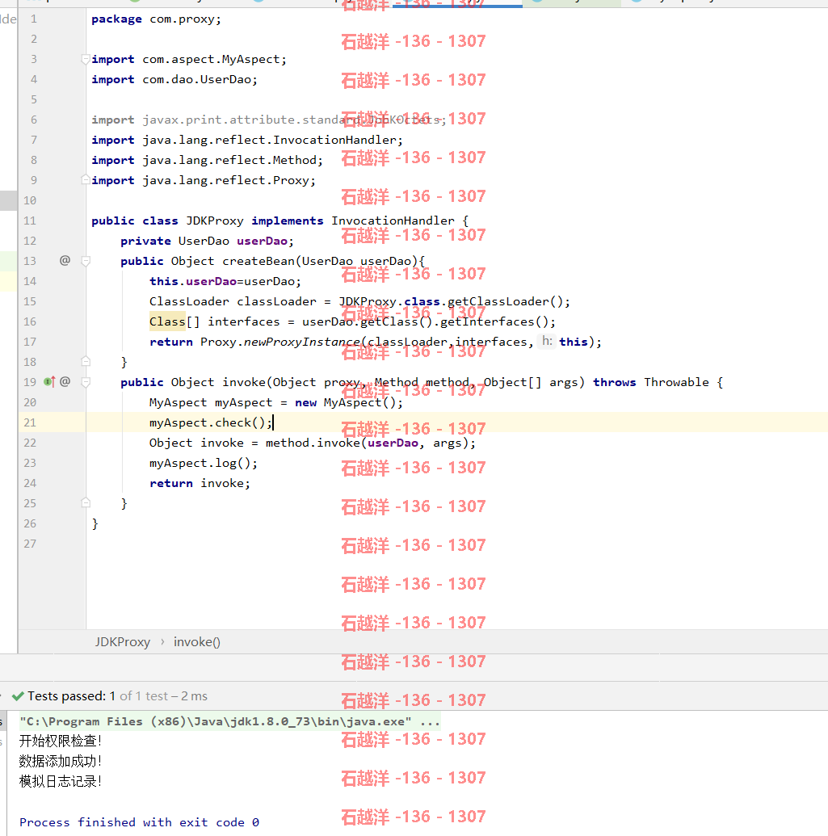Click the 'h:' parameter hint on line 17
The image size is (828, 836).
[548, 341]
